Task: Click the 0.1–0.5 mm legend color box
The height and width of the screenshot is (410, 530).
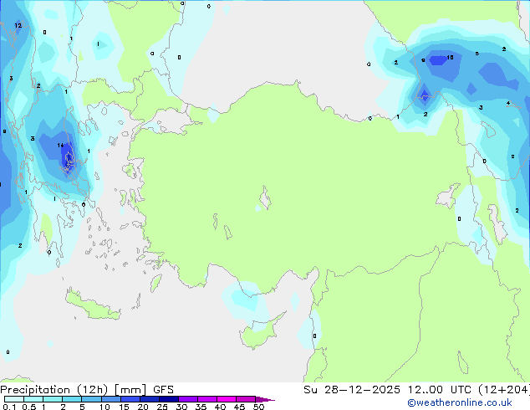Action: 14,399
